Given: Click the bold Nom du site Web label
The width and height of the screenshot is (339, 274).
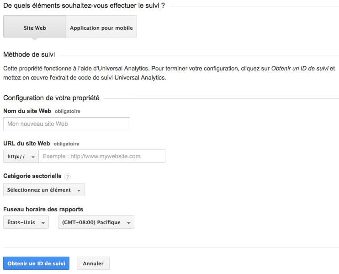Looking at the screenshot, I should (27, 111).
